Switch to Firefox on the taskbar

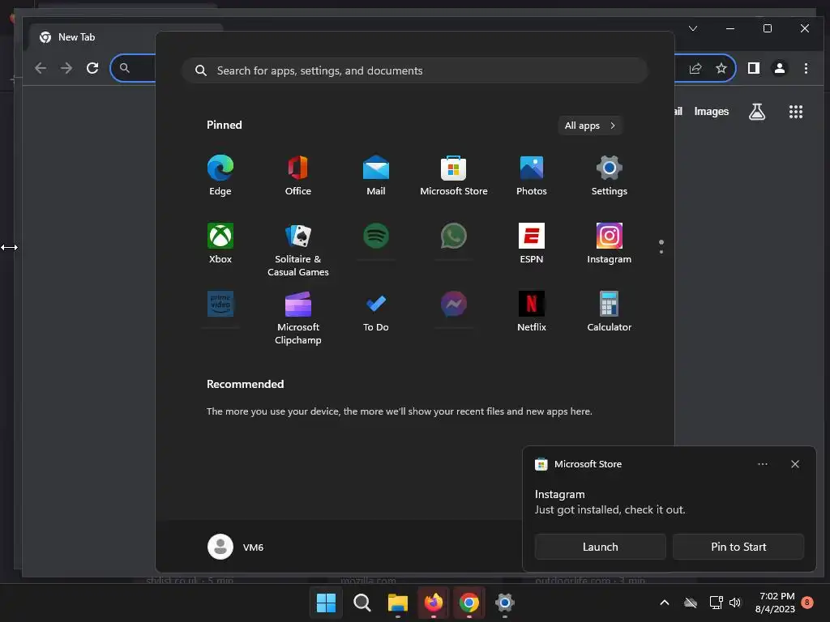coord(434,603)
